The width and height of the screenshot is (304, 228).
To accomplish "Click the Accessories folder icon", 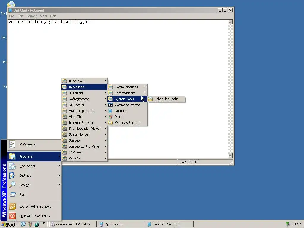I will 64,87.
